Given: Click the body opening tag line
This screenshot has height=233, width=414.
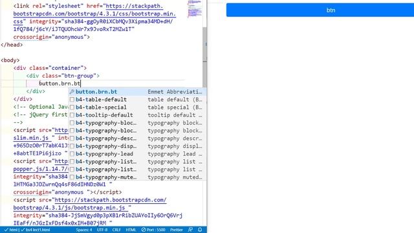Looking at the screenshot, I should [x=10, y=60].
